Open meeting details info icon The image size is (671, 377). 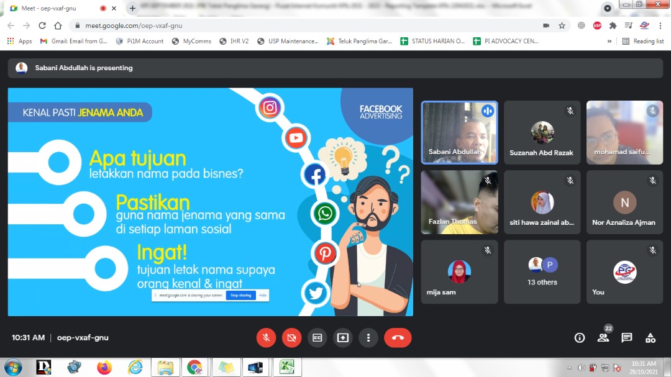point(580,338)
